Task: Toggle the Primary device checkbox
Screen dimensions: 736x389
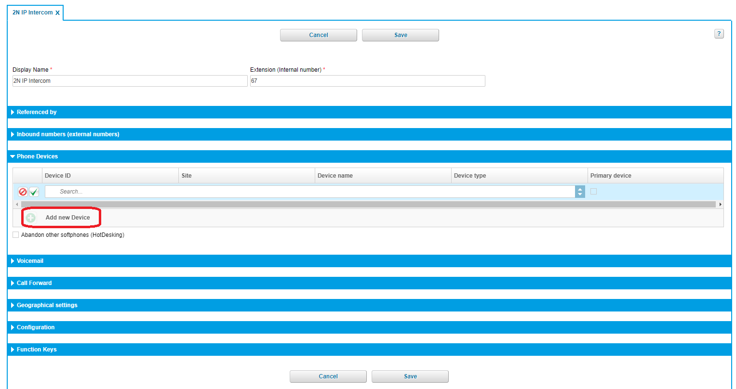Action: pyautogui.click(x=593, y=192)
